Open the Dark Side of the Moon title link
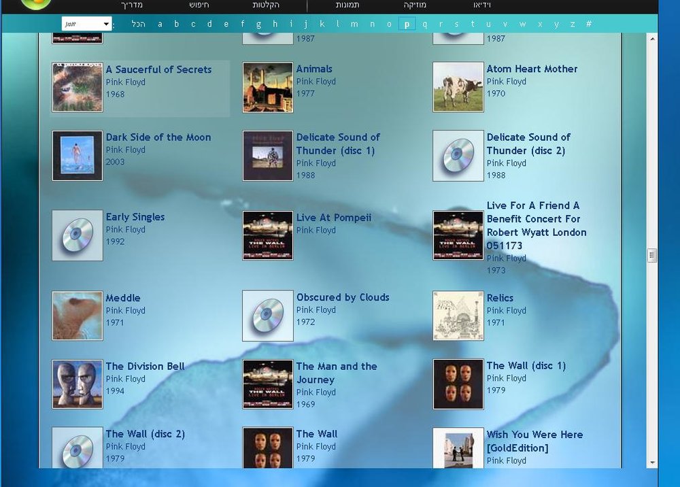The image size is (680, 487). [x=158, y=137]
